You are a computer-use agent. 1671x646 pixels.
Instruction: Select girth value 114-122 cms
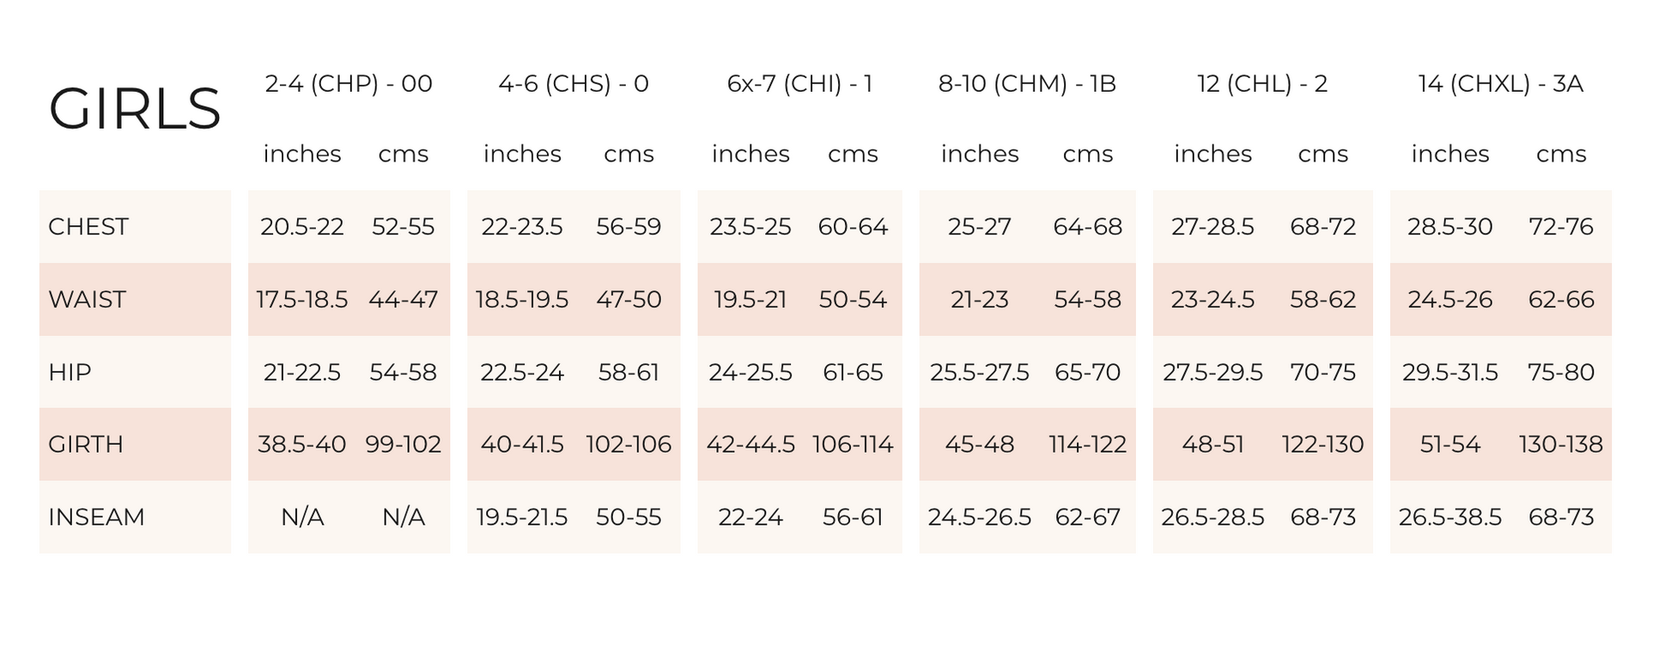click(x=1087, y=444)
